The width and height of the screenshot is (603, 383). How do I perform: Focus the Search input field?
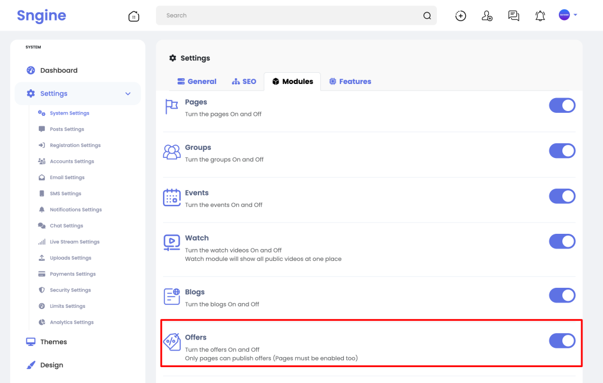[x=296, y=15]
